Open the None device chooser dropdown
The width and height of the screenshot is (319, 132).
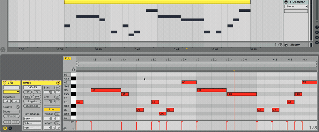tap(296, 6)
